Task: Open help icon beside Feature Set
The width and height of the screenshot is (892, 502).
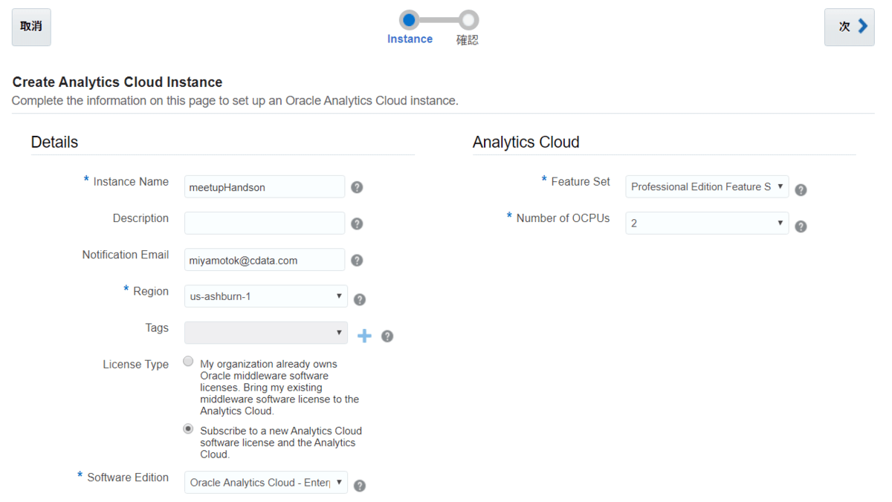Action: click(801, 189)
